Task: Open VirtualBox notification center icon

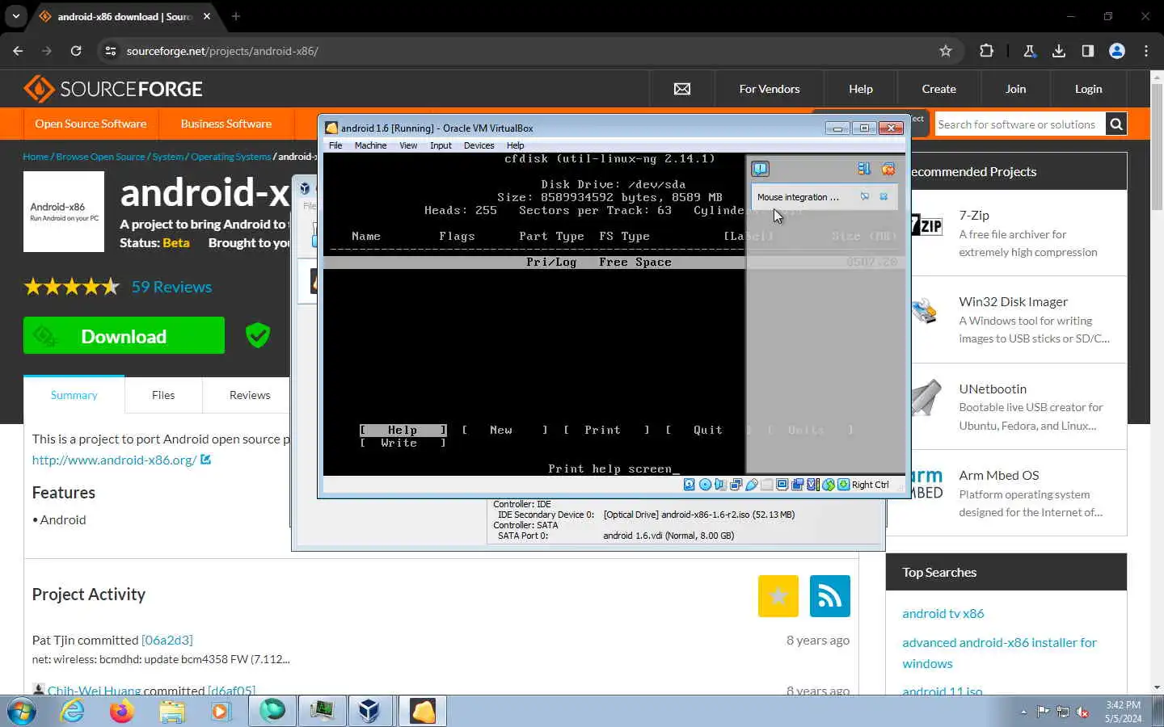Action: [760, 169]
